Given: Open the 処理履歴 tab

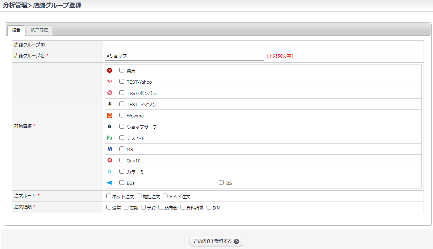Looking at the screenshot, I should [x=39, y=30].
